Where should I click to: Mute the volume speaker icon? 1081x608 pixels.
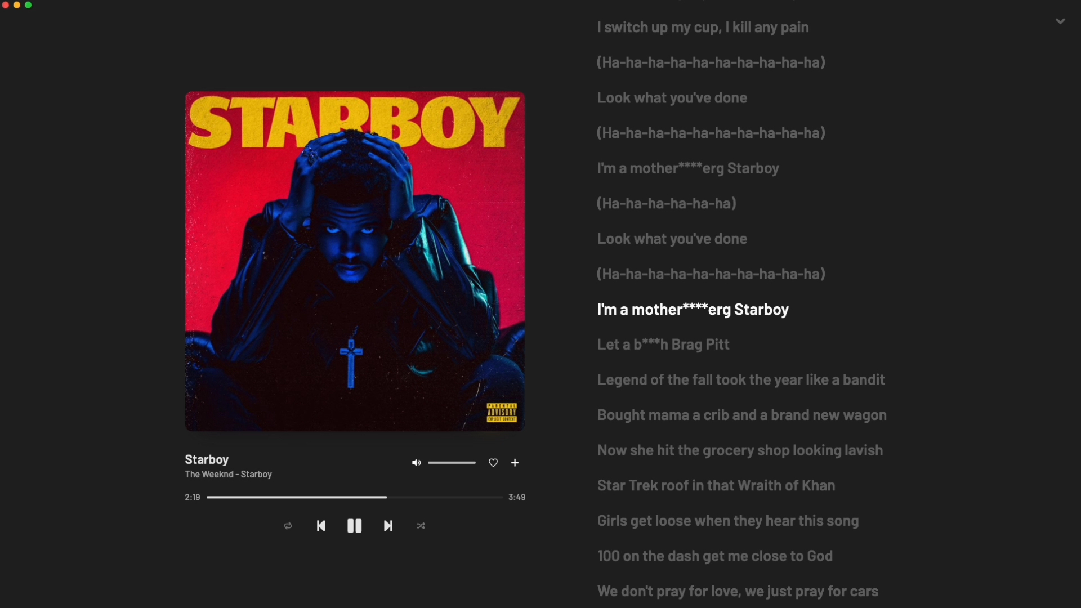pyautogui.click(x=416, y=463)
